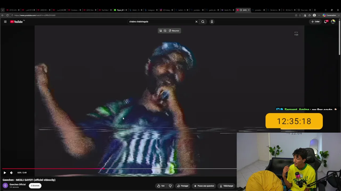This screenshot has height=191, width=341.
Task: Switch to the tiktok tab
Action: coord(136,10)
